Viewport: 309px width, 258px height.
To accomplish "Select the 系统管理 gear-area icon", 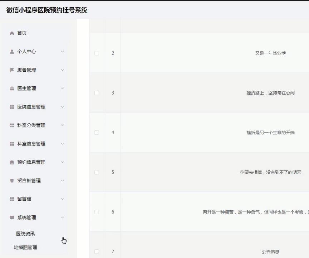I will tap(11, 217).
